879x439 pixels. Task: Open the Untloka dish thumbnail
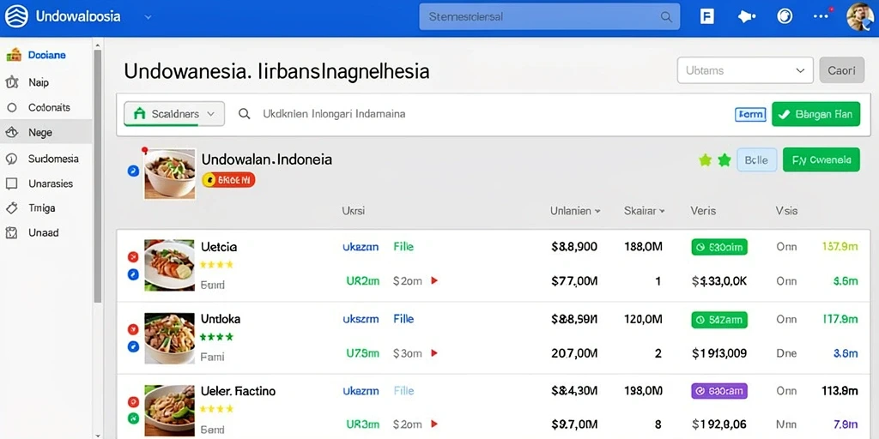point(169,338)
